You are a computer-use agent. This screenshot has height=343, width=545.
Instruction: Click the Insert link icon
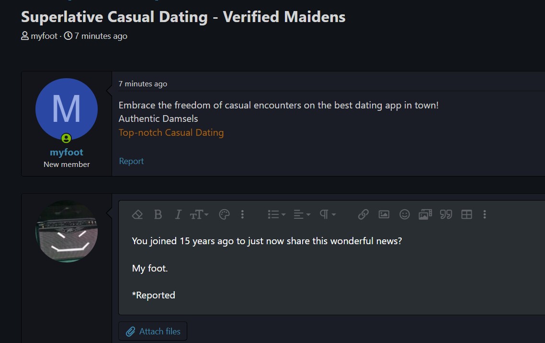(363, 214)
